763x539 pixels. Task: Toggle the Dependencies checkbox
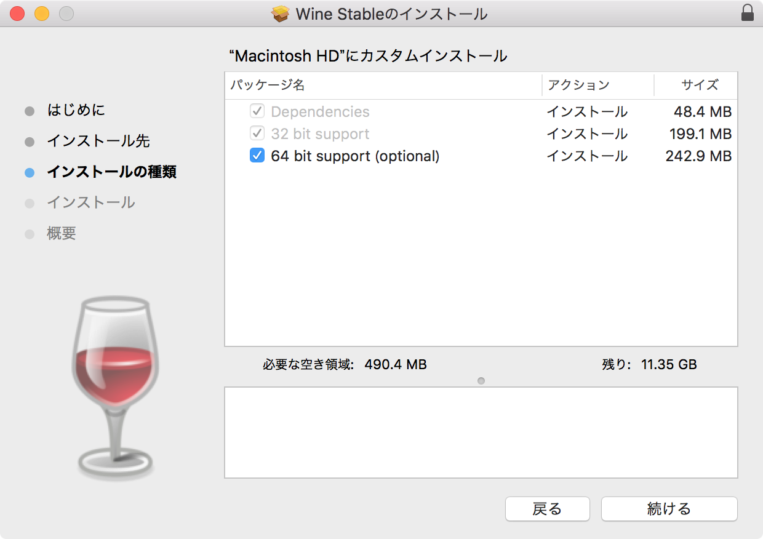pyautogui.click(x=257, y=111)
